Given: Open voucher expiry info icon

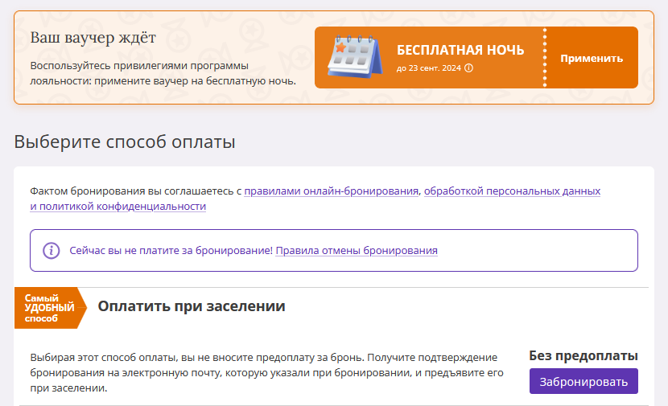Looking at the screenshot, I should click(x=468, y=68).
